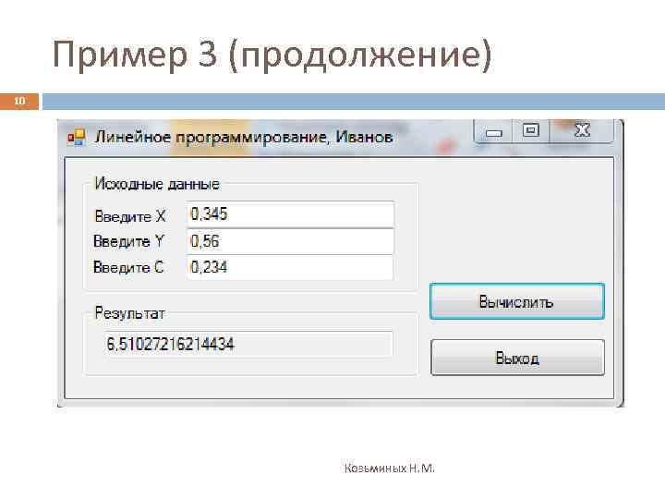The width and height of the screenshot is (665, 499).
Task: Click the Введите C label
Action: [128, 267]
